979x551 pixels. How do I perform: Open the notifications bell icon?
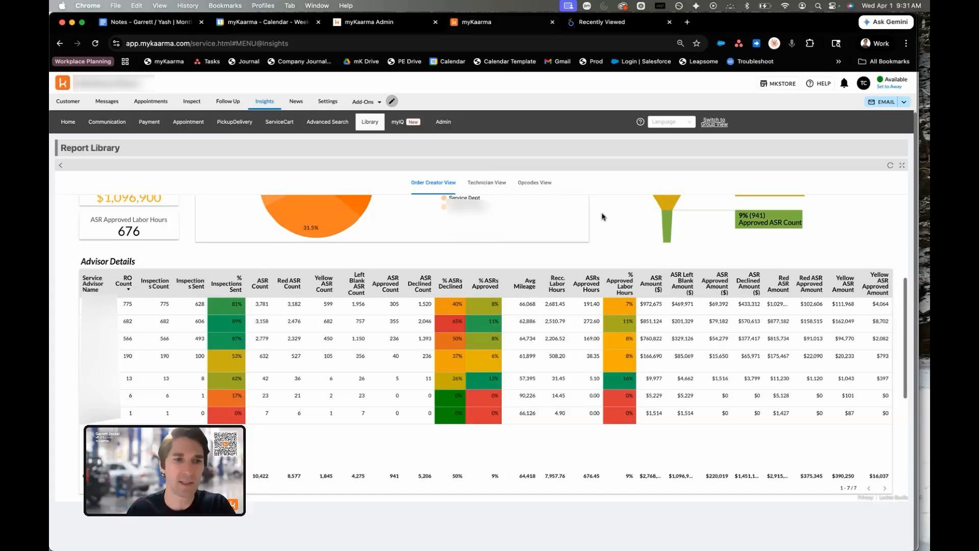844,83
